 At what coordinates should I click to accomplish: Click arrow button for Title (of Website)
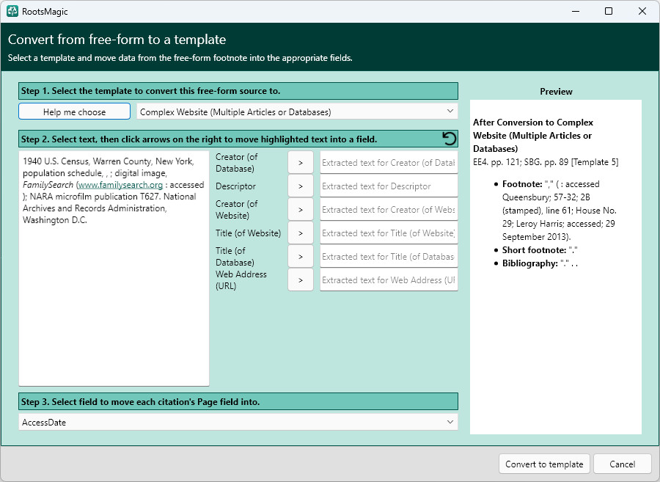301,233
